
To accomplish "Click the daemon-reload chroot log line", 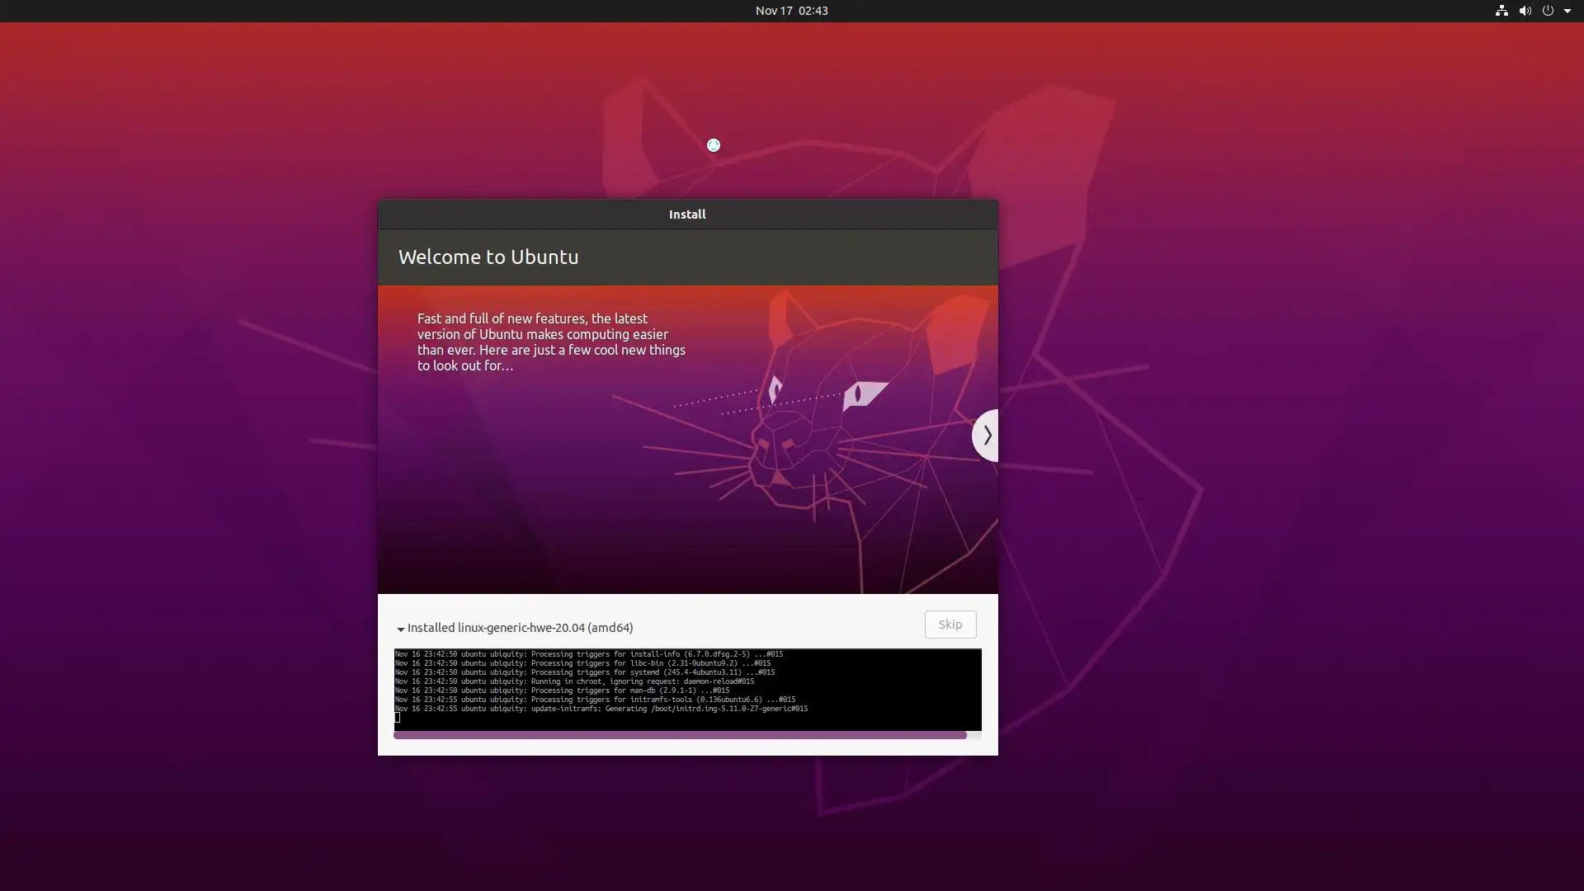I will click(x=573, y=681).
